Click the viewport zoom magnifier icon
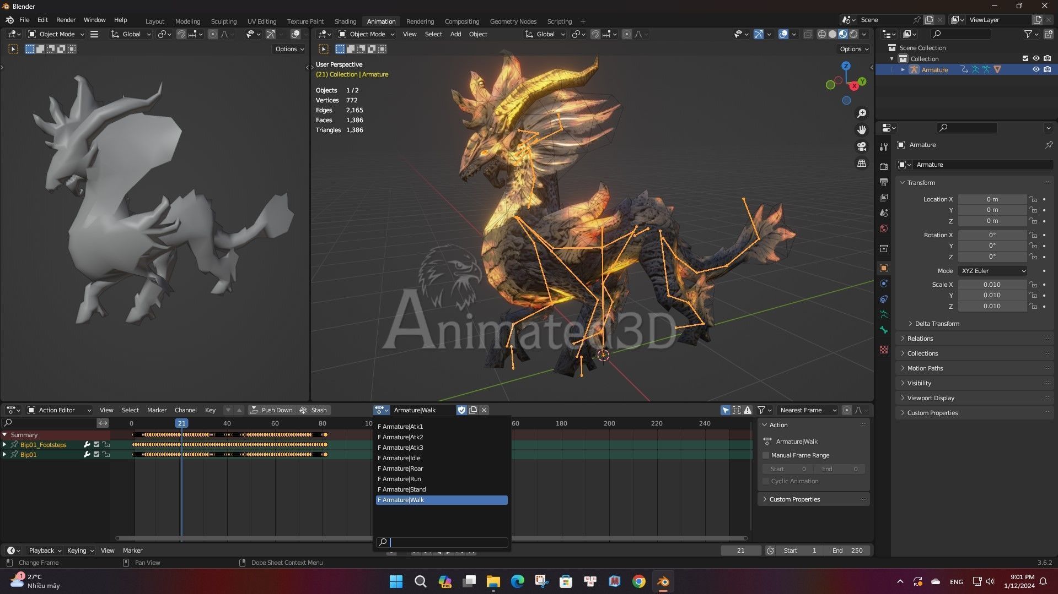1058x594 pixels. [x=861, y=113]
